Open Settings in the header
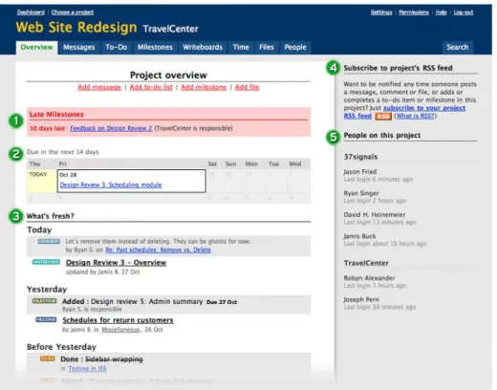 (x=381, y=12)
